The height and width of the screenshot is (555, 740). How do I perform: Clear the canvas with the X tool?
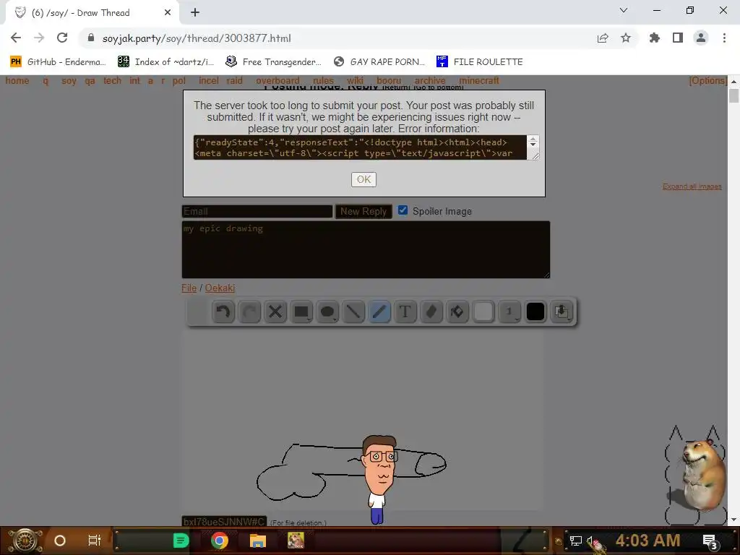[x=275, y=311]
